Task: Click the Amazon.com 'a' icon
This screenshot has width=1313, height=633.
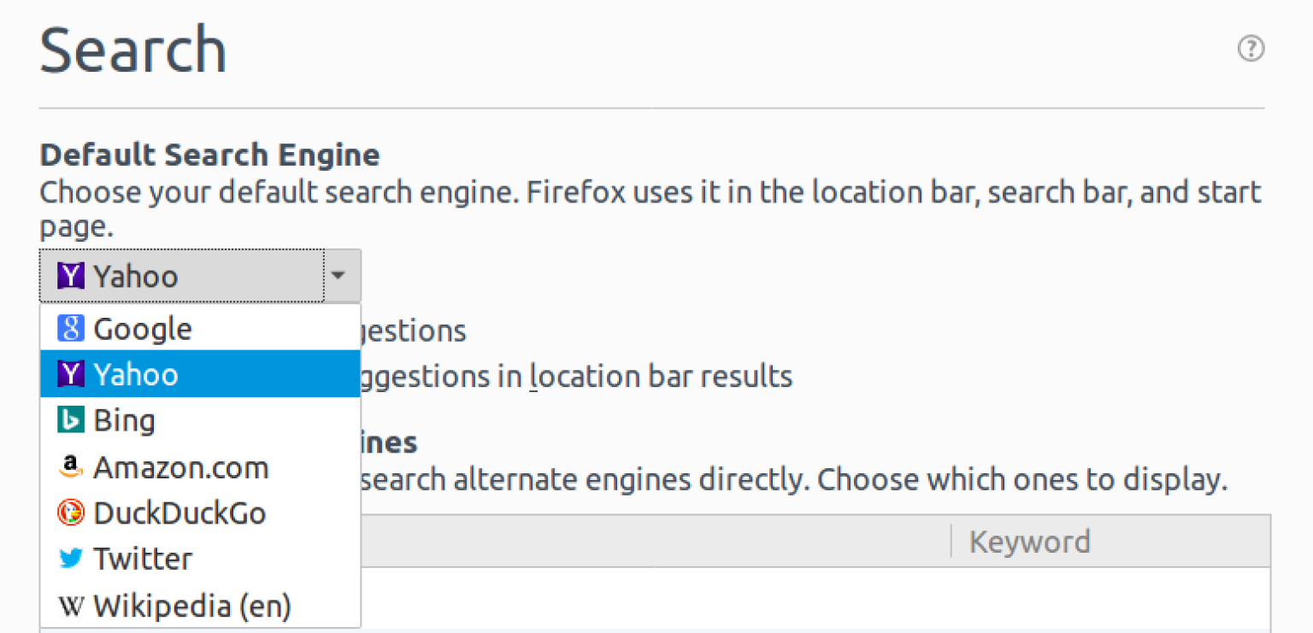Action: [x=70, y=466]
